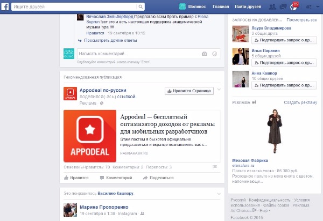Click Отметки «Нравится»: 70 count
Screen dimensions: 323x221
(x=87, y=167)
